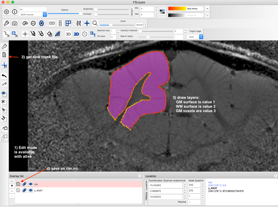Select the pencil draw tool

[33, 34]
